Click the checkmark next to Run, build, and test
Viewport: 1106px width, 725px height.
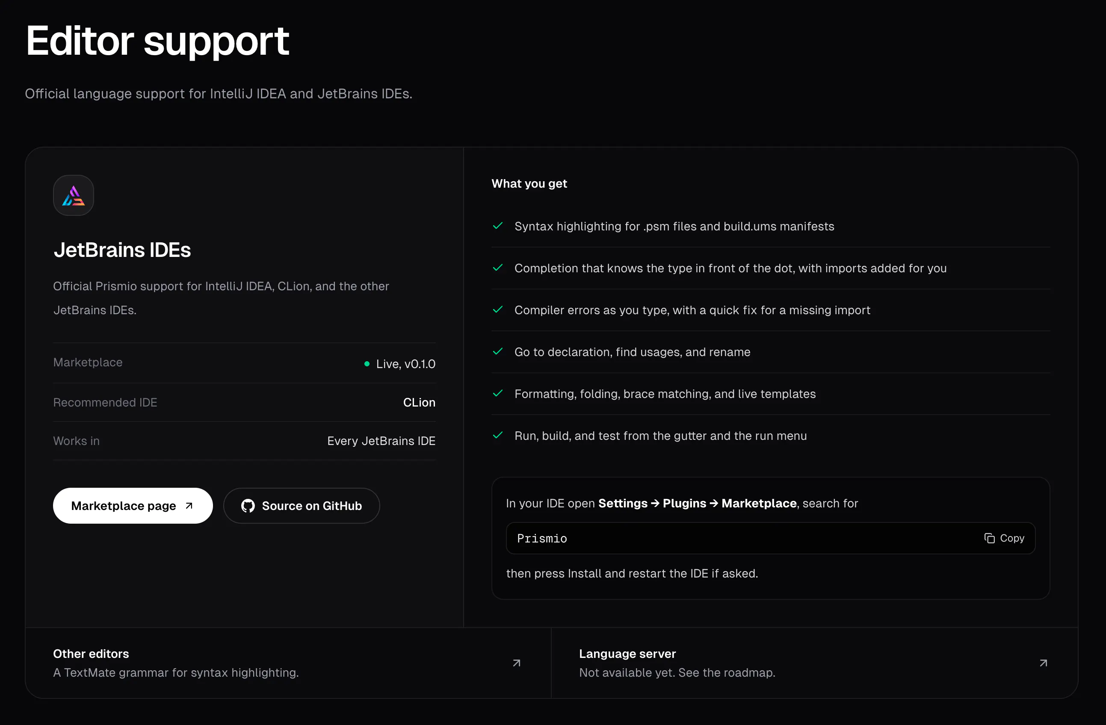pyautogui.click(x=498, y=436)
